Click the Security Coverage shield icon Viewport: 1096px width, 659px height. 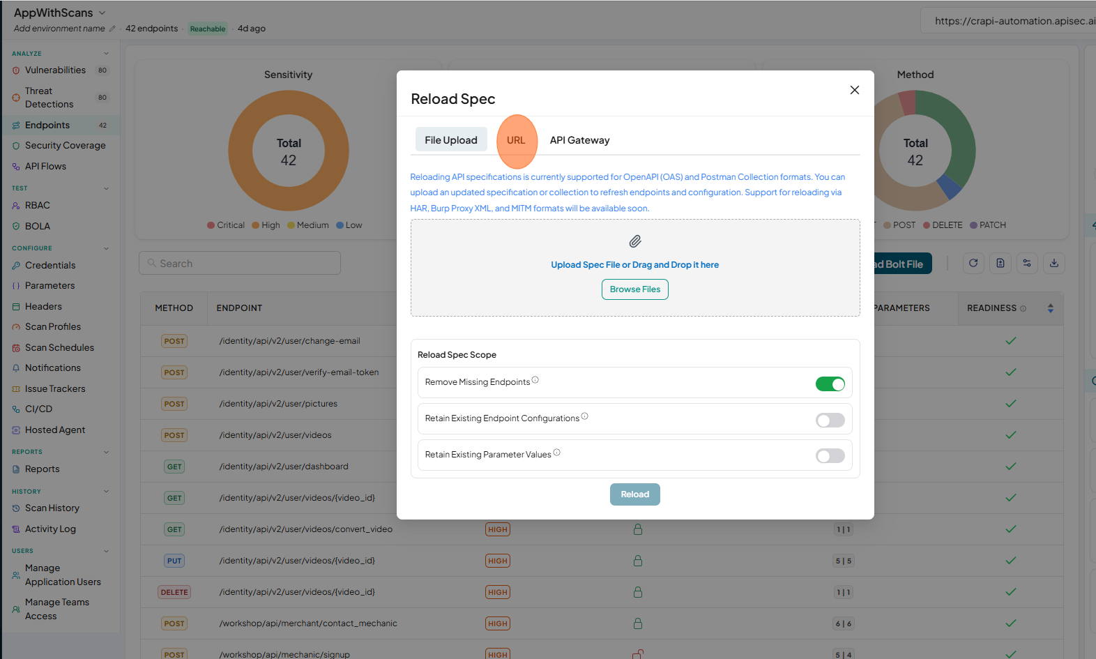coord(16,146)
